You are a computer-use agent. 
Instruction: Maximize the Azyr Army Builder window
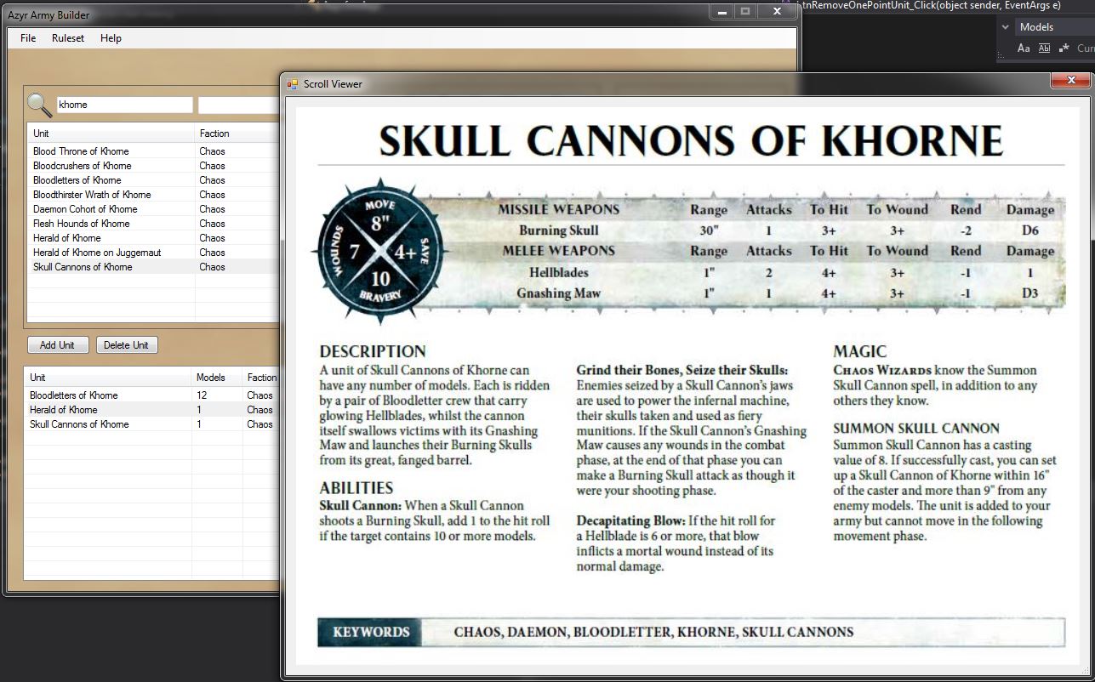click(745, 12)
